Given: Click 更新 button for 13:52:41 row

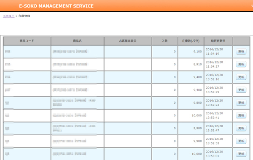Looking at the screenshot, I should click(241, 115).
